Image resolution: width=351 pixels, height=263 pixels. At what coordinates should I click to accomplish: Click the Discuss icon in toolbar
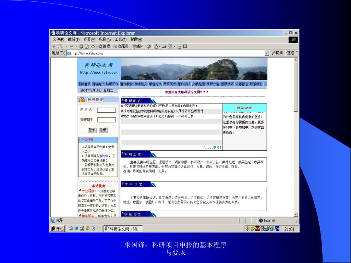pyautogui.click(x=179, y=46)
